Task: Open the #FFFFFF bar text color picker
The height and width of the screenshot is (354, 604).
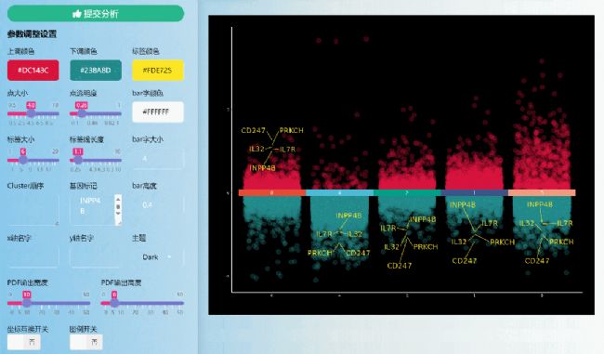Action: (158, 111)
